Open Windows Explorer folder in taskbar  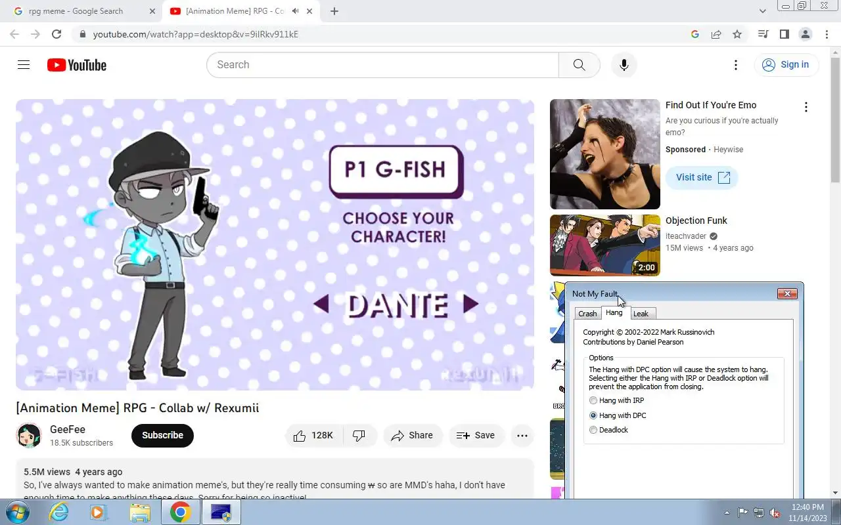[140, 513]
